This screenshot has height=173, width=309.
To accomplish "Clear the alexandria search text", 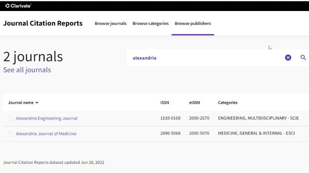I will [288, 58].
